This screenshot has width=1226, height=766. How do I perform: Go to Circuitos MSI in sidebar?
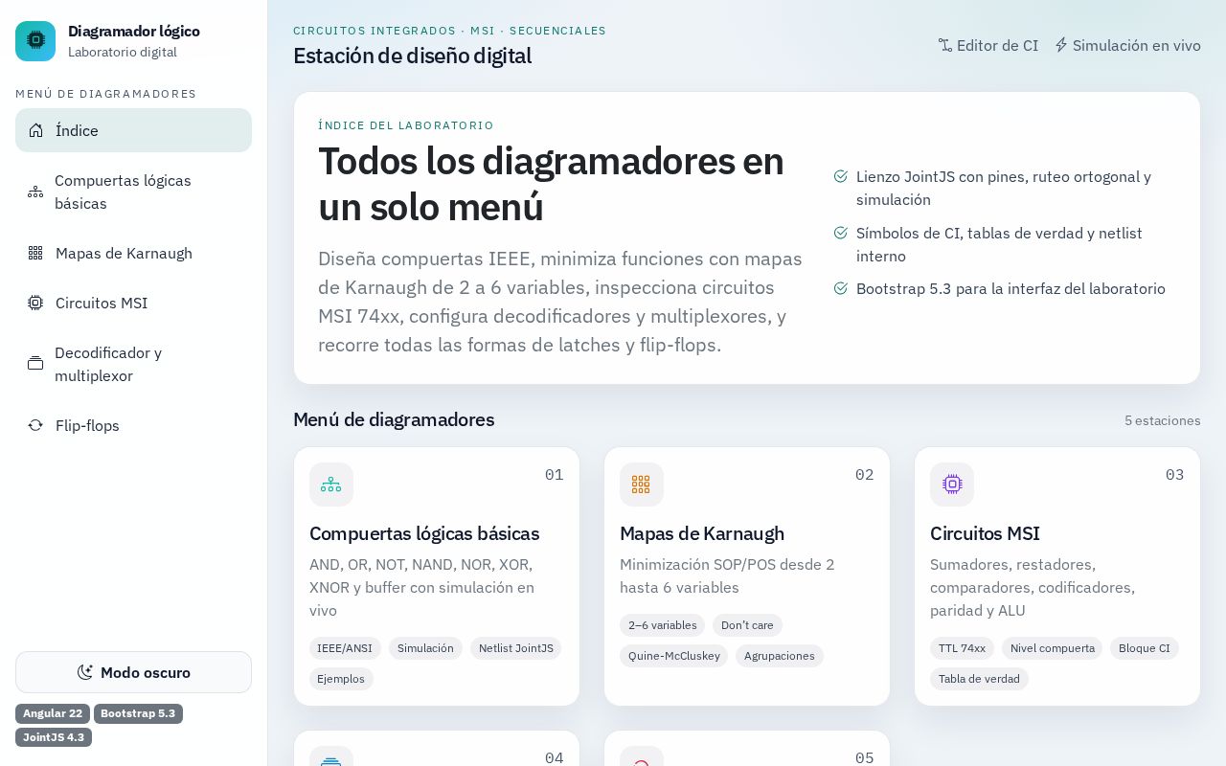(133, 303)
